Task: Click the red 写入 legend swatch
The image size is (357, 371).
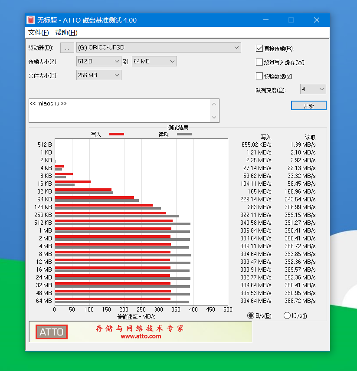Action: coord(117,134)
